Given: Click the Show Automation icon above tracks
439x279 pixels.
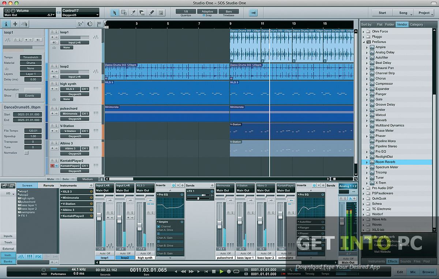Looking at the screenshot, I should tap(81, 24).
